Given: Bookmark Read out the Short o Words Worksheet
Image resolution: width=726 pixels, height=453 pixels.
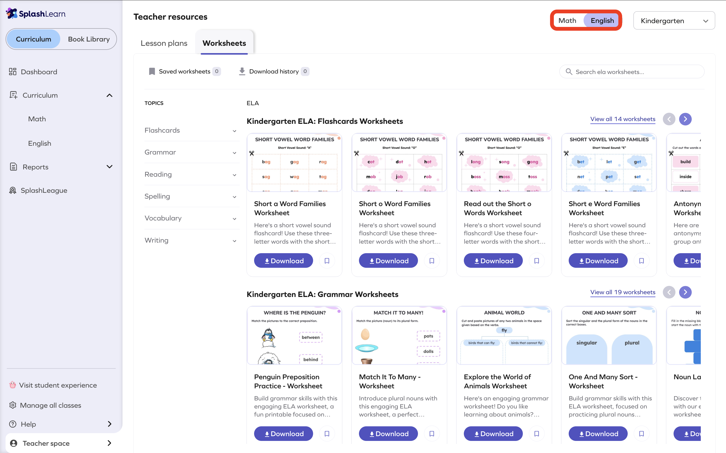Looking at the screenshot, I should (x=537, y=261).
